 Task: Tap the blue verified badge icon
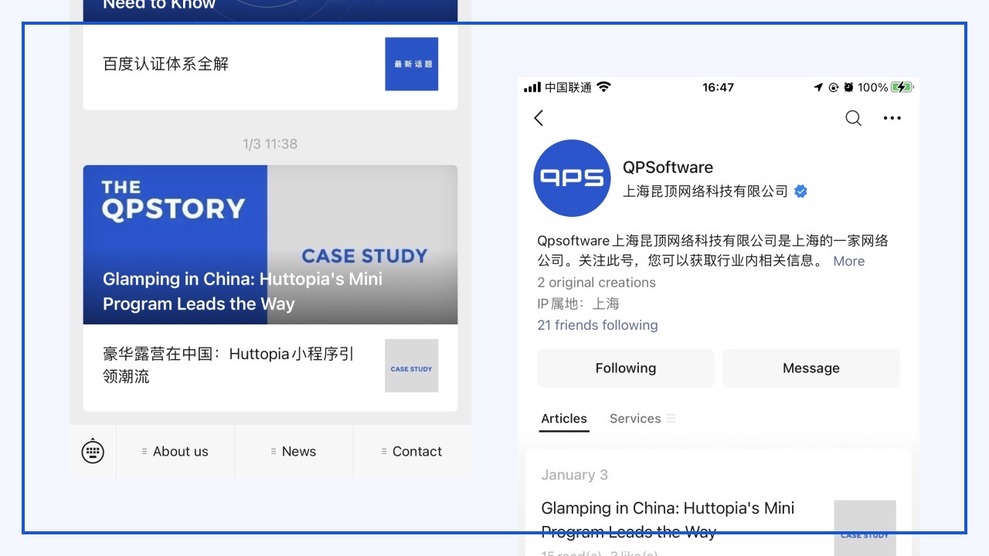(801, 192)
